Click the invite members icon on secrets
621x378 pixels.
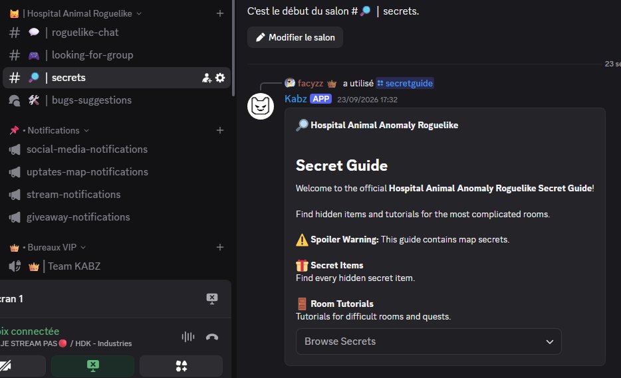207,78
